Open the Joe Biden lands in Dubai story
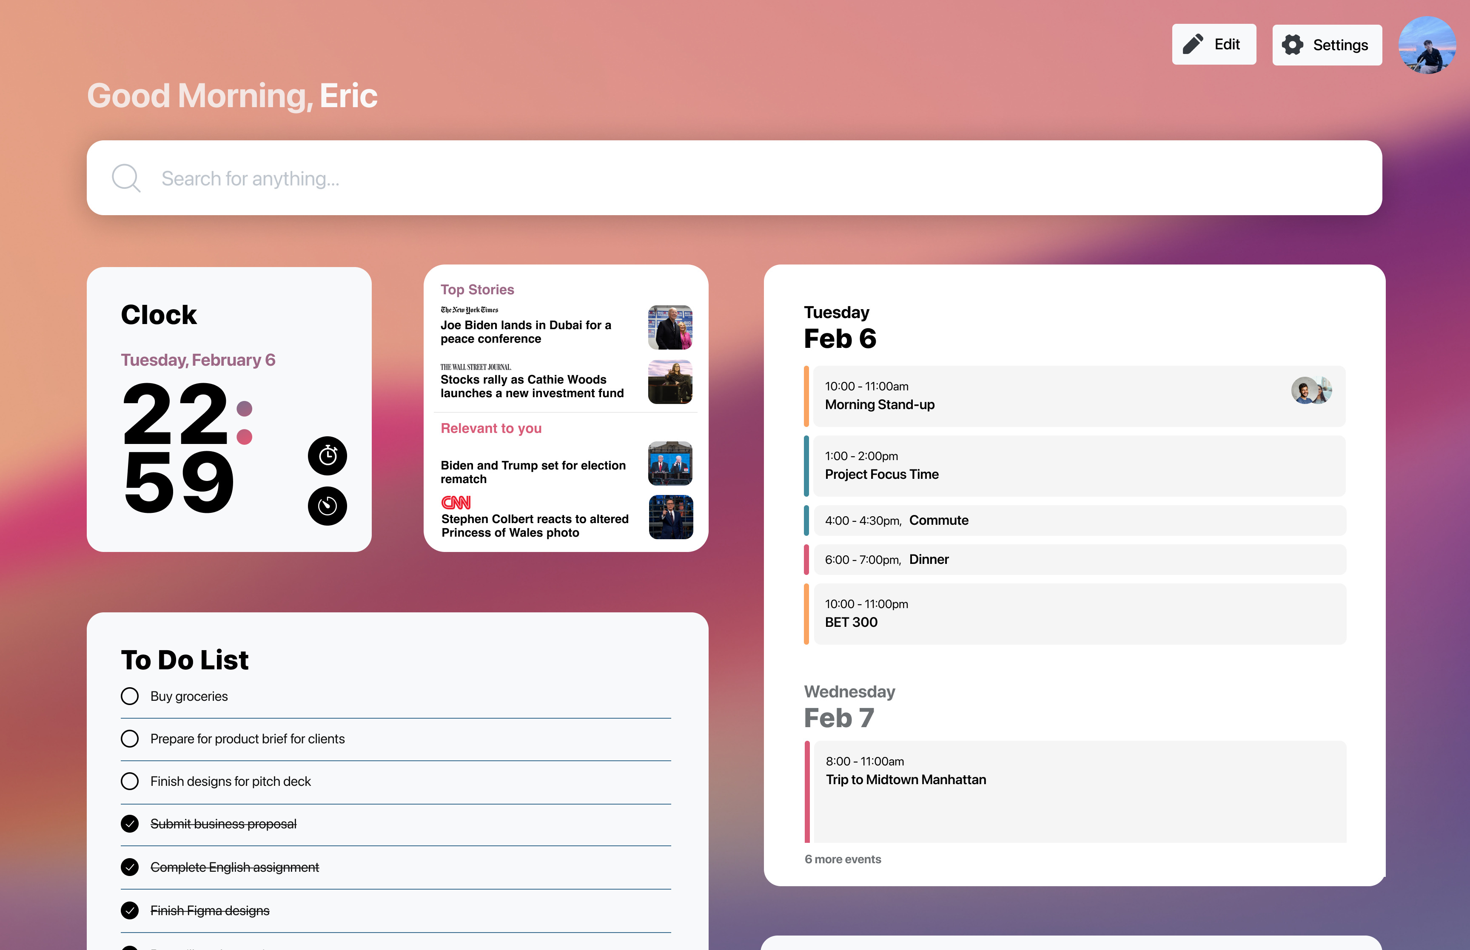1470x950 pixels. (x=526, y=331)
